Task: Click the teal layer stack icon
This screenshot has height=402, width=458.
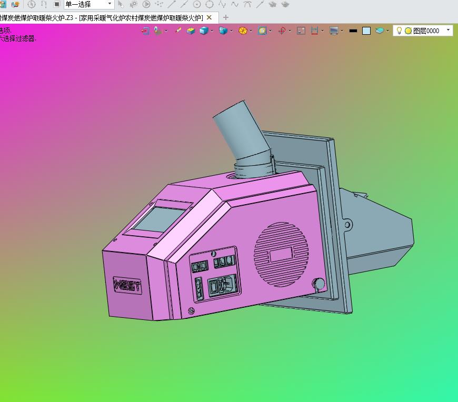Action: tap(380, 31)
